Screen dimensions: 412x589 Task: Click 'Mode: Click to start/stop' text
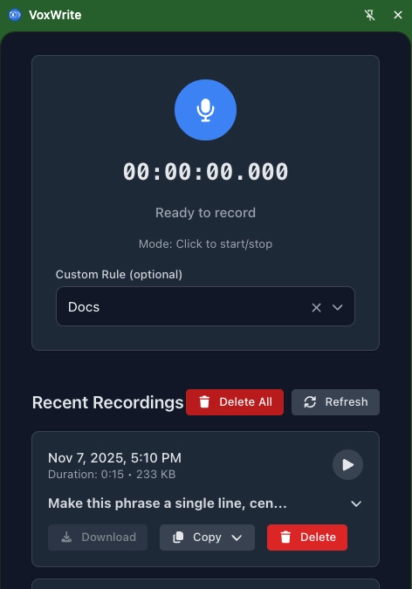tap(205, 244)
